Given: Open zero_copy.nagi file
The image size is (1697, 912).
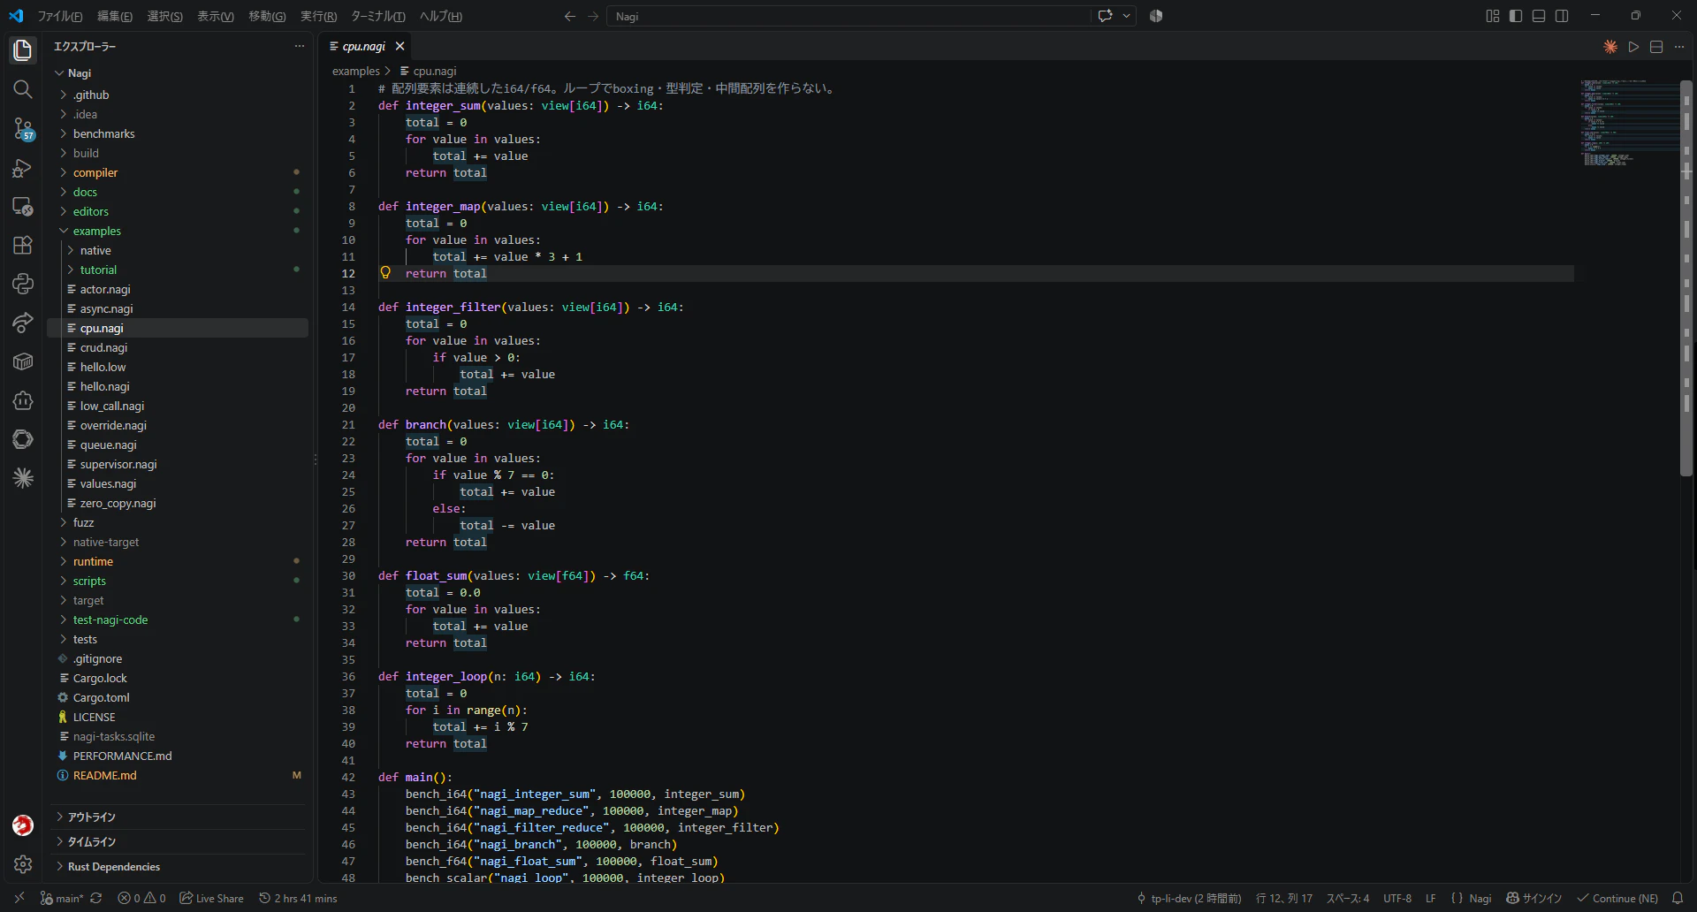Looking at the screenshot, I should click(x=178, y=503).
